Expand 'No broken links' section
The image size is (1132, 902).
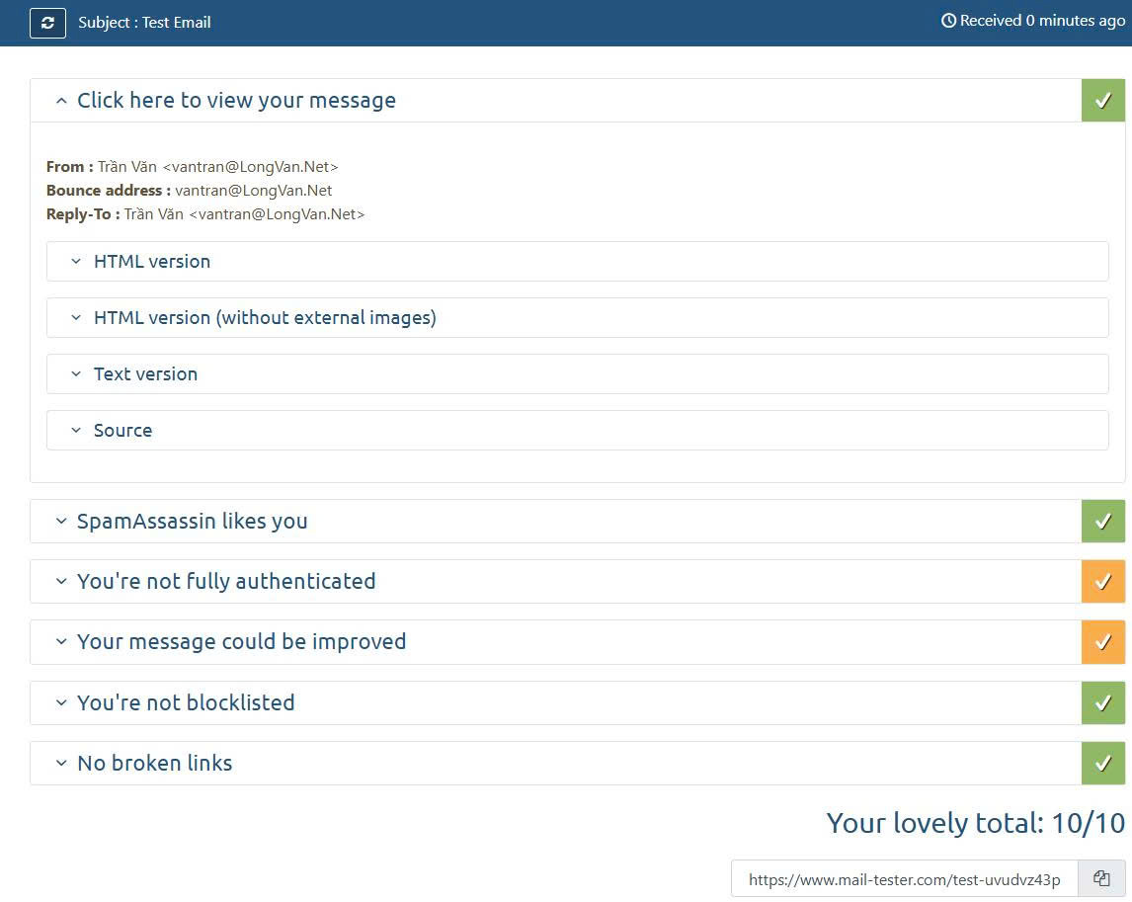pyautogui.click(x=155, y=764)
